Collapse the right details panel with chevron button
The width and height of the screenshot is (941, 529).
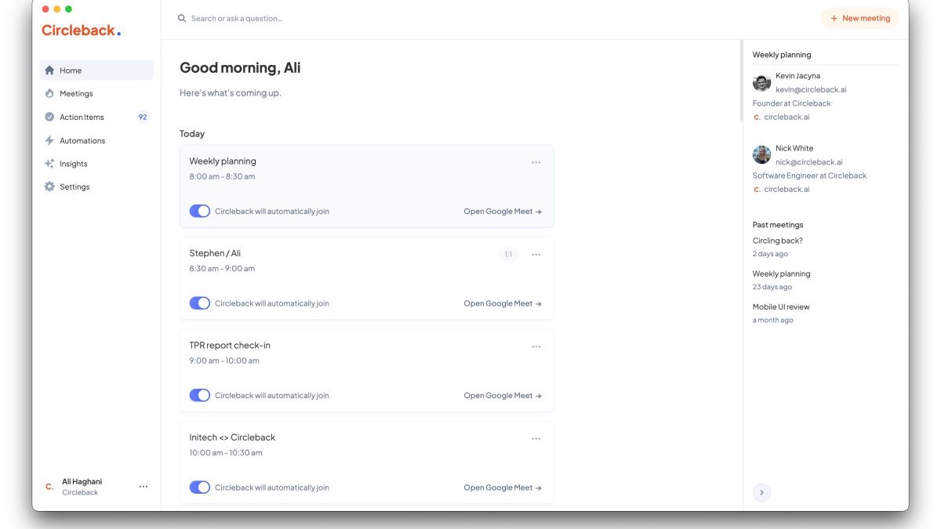coord(761,492)
